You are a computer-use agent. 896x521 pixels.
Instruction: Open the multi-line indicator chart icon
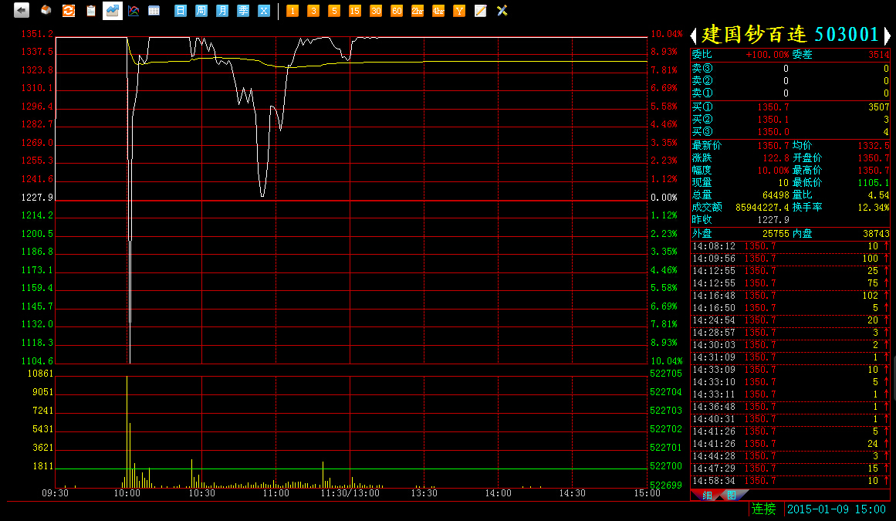(x=134, y=10)
